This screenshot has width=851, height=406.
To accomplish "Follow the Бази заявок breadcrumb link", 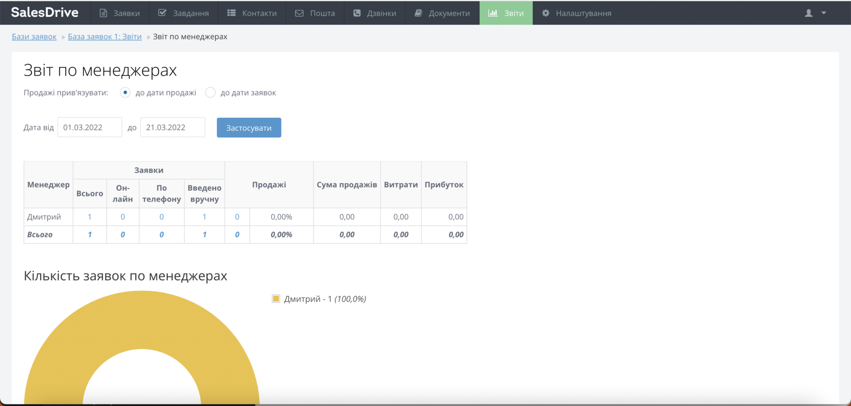I will pos(34,36).
